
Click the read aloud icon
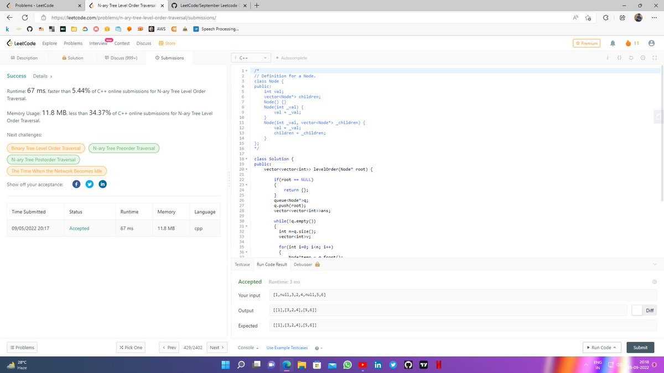[575, 18]
